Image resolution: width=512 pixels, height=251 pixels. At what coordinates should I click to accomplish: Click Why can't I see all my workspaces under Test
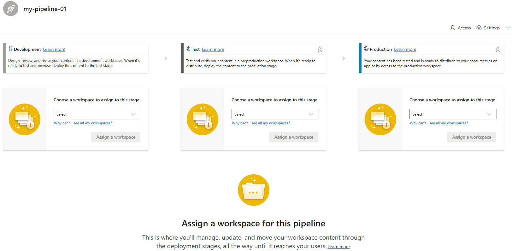tap(261, 123)
